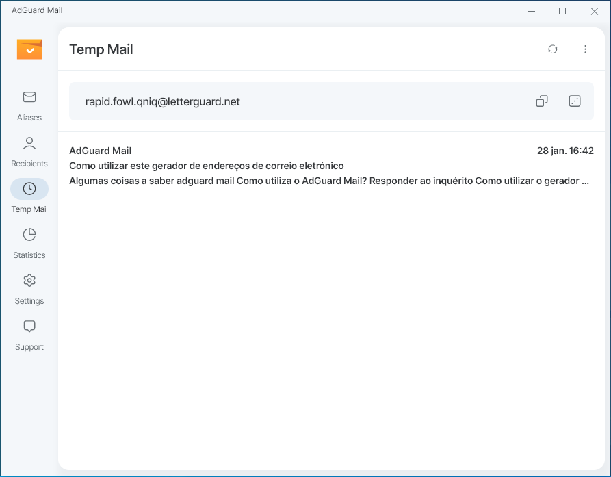Open the Aliases section in the sidebar
The image size is (611, 477).
coord(29,105)
